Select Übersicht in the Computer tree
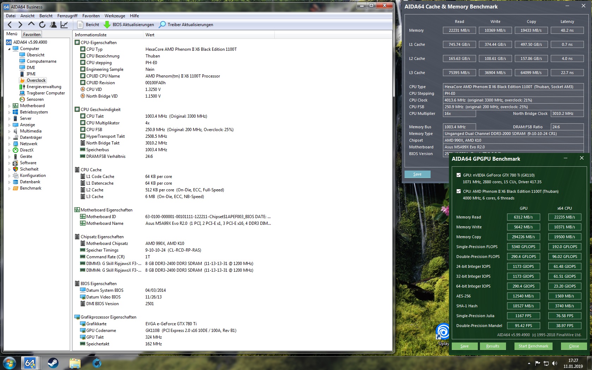Image resolution: width=592 pixels, height=370 pixels. click(36, 55)
